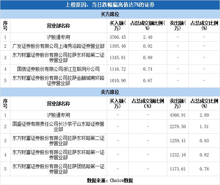The height and width of the screenshot is (185, 220).
Task: Click sell-side 营业部名称 column header
Action: (58, 104)
